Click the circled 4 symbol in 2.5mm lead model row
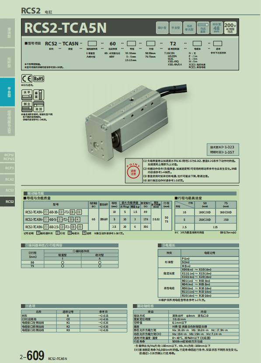 80,227
